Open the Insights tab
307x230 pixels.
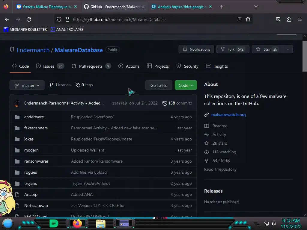(217, 66)
